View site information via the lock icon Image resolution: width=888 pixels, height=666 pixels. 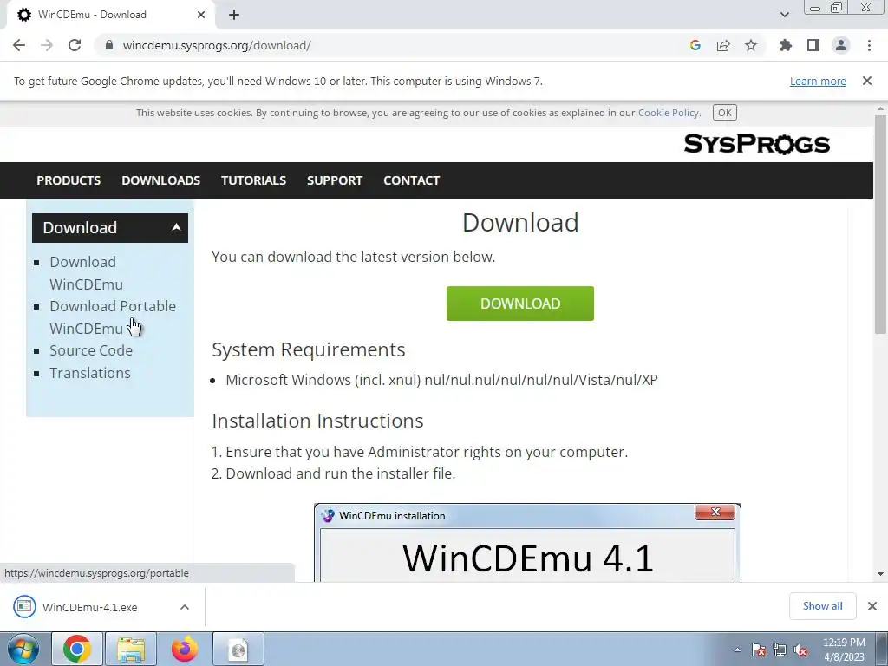coord(109,45)
